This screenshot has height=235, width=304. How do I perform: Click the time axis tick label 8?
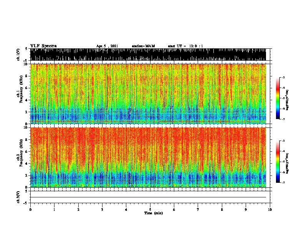(222, 210)
